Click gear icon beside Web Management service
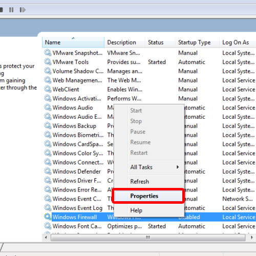Screen dimensions: 256x256 pos(48,80)
